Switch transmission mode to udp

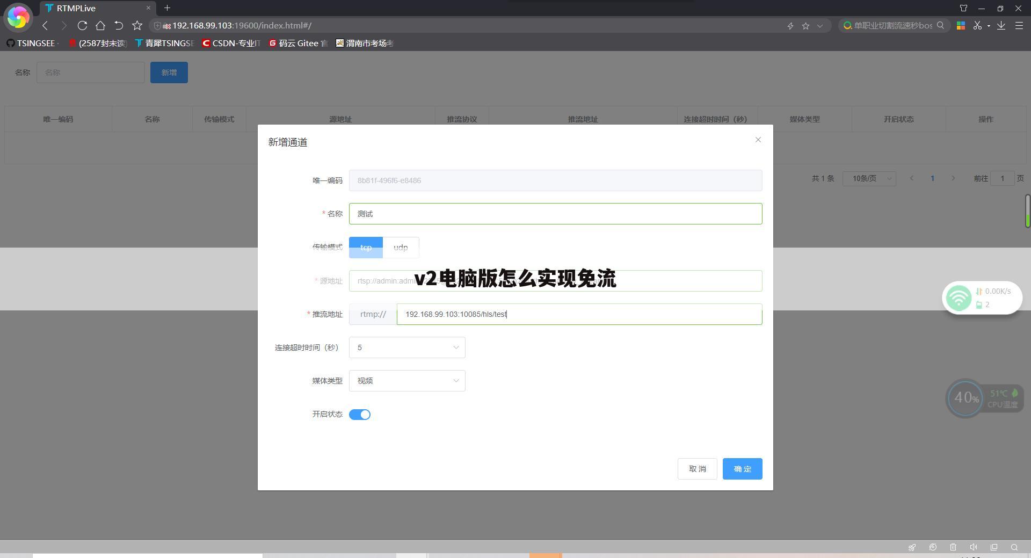click(x=401, y=247)
